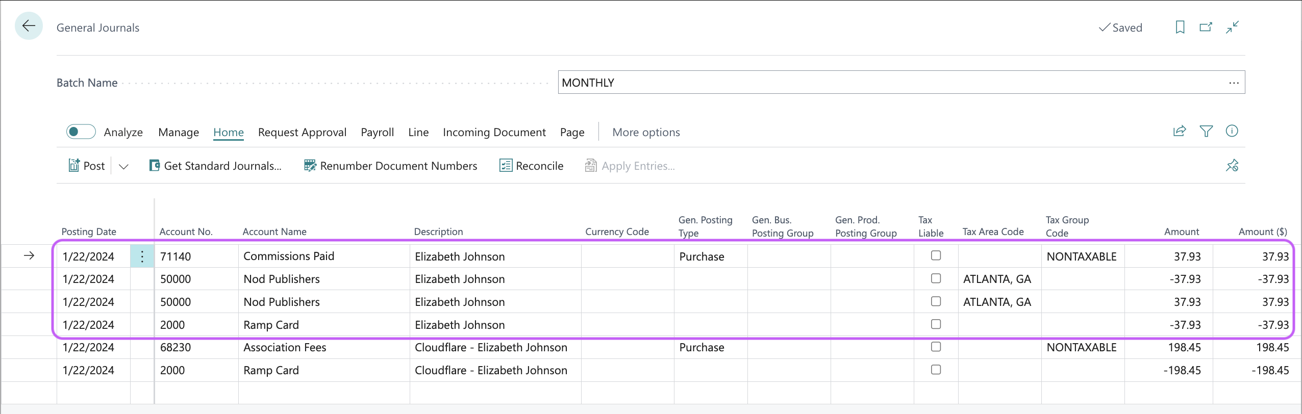Screen dimensions: 1302x414
Task: Select the Association Fees account name cell
Action: click(x=324, y=348)
